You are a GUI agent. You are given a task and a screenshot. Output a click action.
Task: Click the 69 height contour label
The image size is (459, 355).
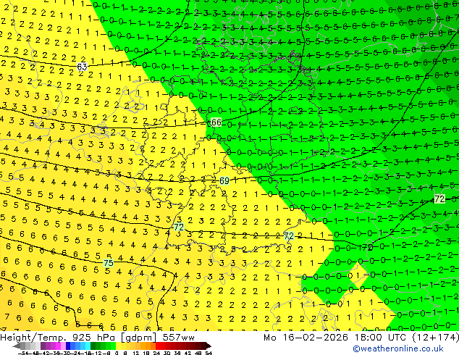click(x=224, y=180)
